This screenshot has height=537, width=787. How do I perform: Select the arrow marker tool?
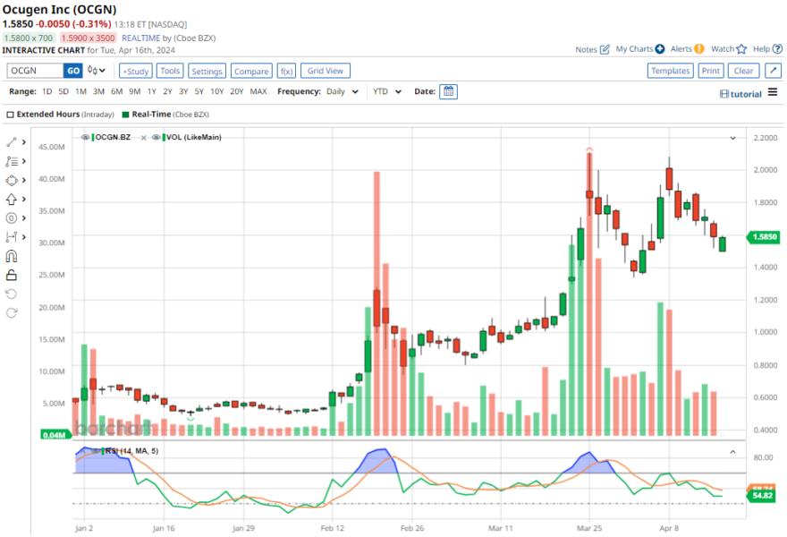11,199
